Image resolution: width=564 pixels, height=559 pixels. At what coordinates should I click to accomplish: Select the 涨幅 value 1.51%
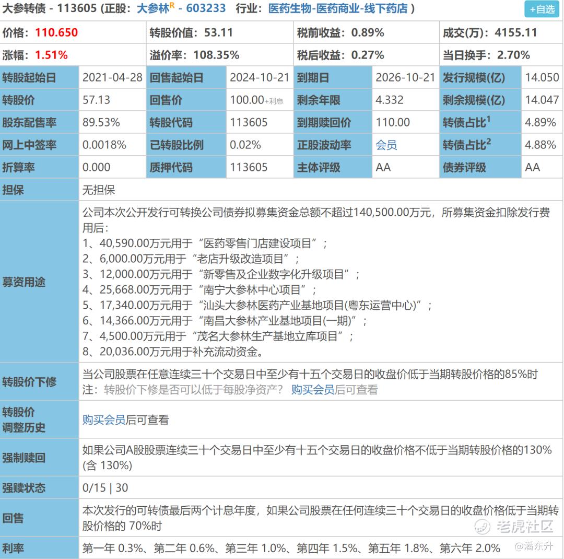[x=51, y=55]
